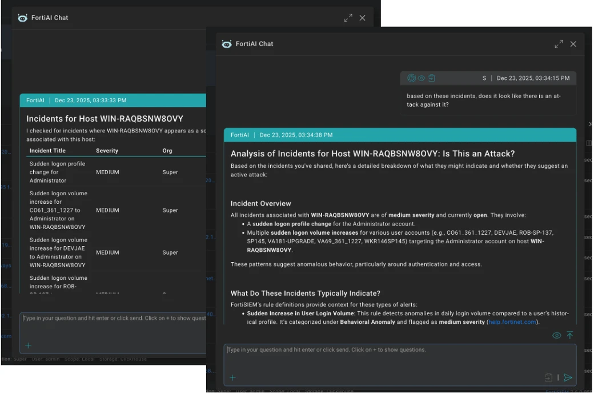Close the back FortiAI Chat panel
The width and height of the screenshot is (594, 394).
pyautogui.click(x=363, y=18)
